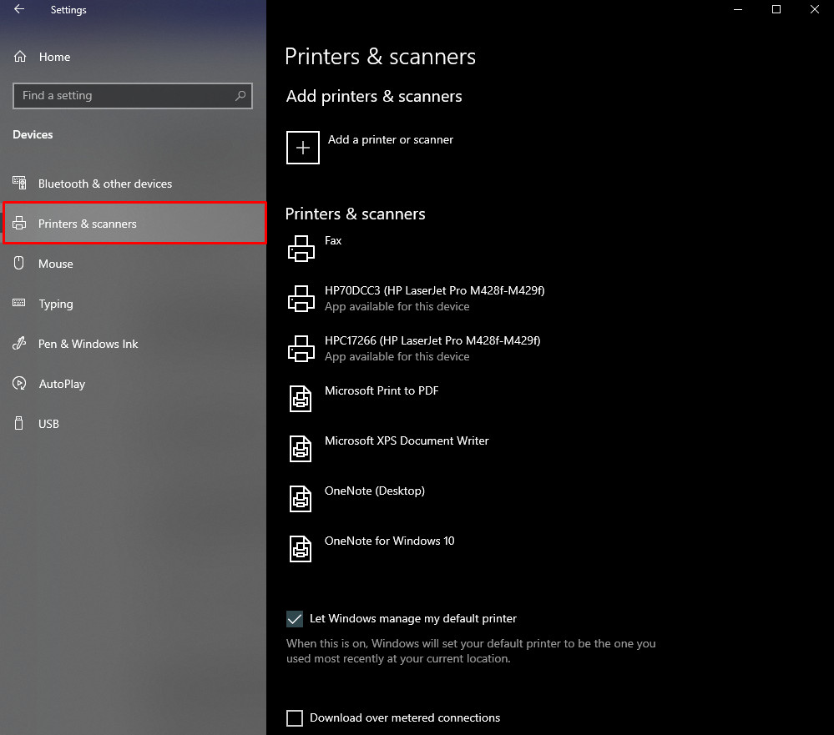Viewport: 834px width, 735px height.
Task: Click the OneNote for Windows 10 icon
Action: tap(301, 548)
